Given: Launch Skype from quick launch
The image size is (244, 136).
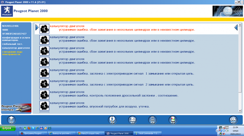Looking at the screenshot, I should coord(33,128).
